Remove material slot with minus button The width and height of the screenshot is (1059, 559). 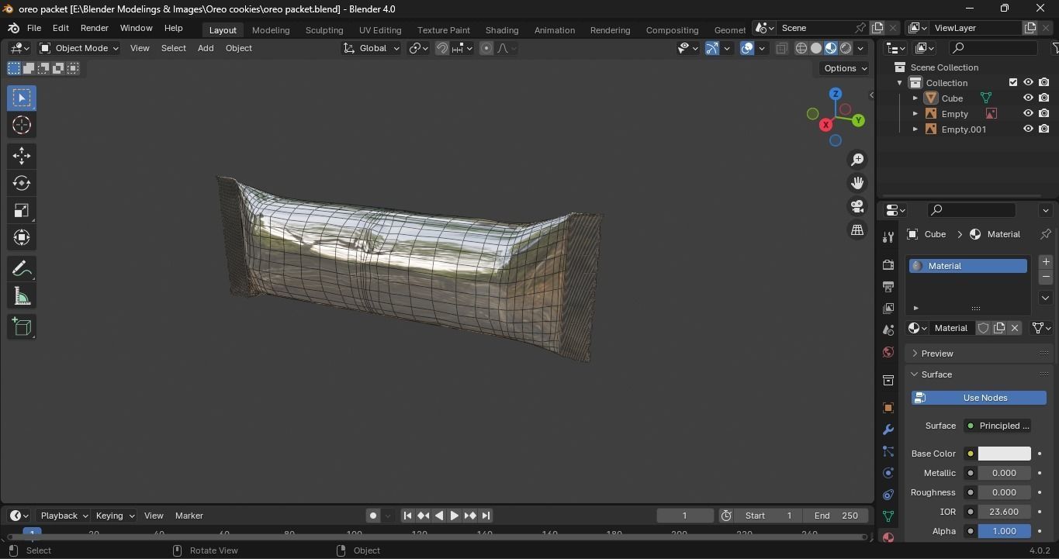tap(1045, 277)
